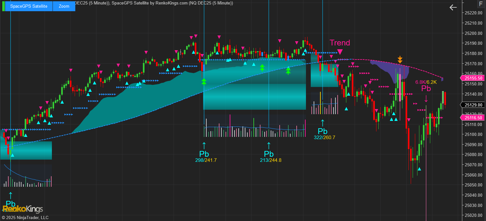Click the RenkoKings logo
Screen dimensions: 486x221
coord(22,209)
